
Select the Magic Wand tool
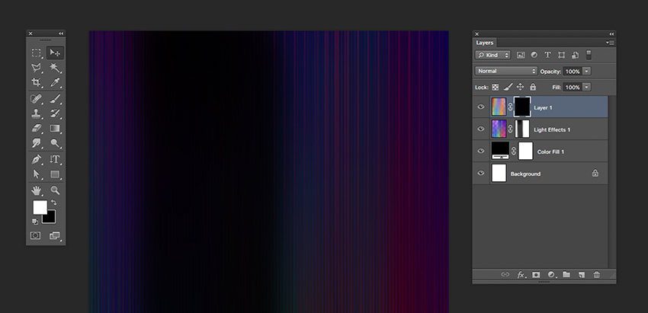[55, 67]
